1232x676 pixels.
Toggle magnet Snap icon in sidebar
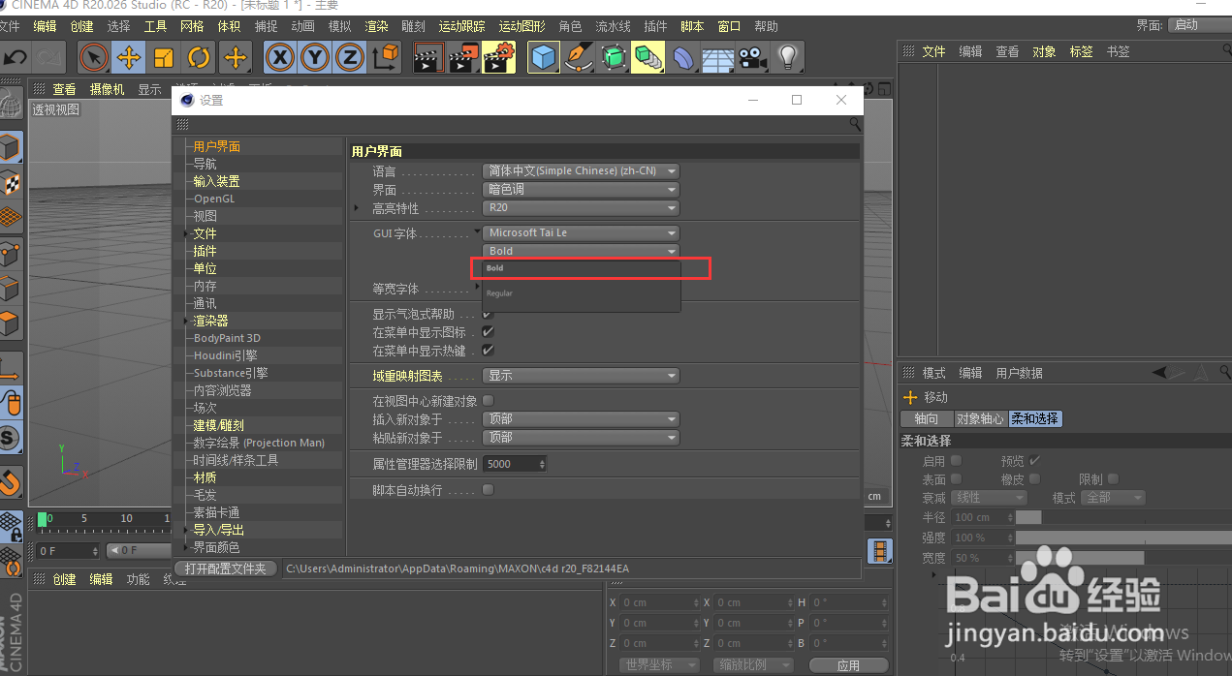click(x=11, y=480)
